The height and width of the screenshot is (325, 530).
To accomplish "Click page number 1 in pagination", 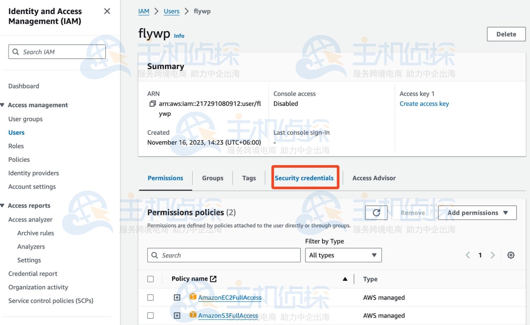I will (x=480, y=255).
